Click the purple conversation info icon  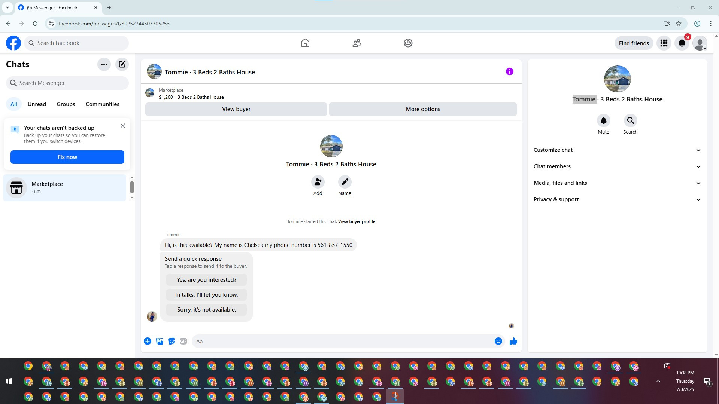point(509,71)
